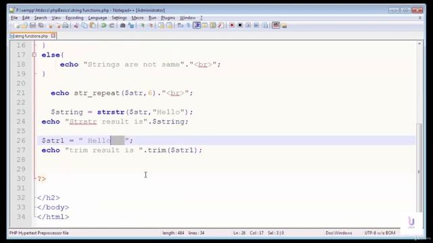
Task: Save current recorded macro icon
Action: 265,26
